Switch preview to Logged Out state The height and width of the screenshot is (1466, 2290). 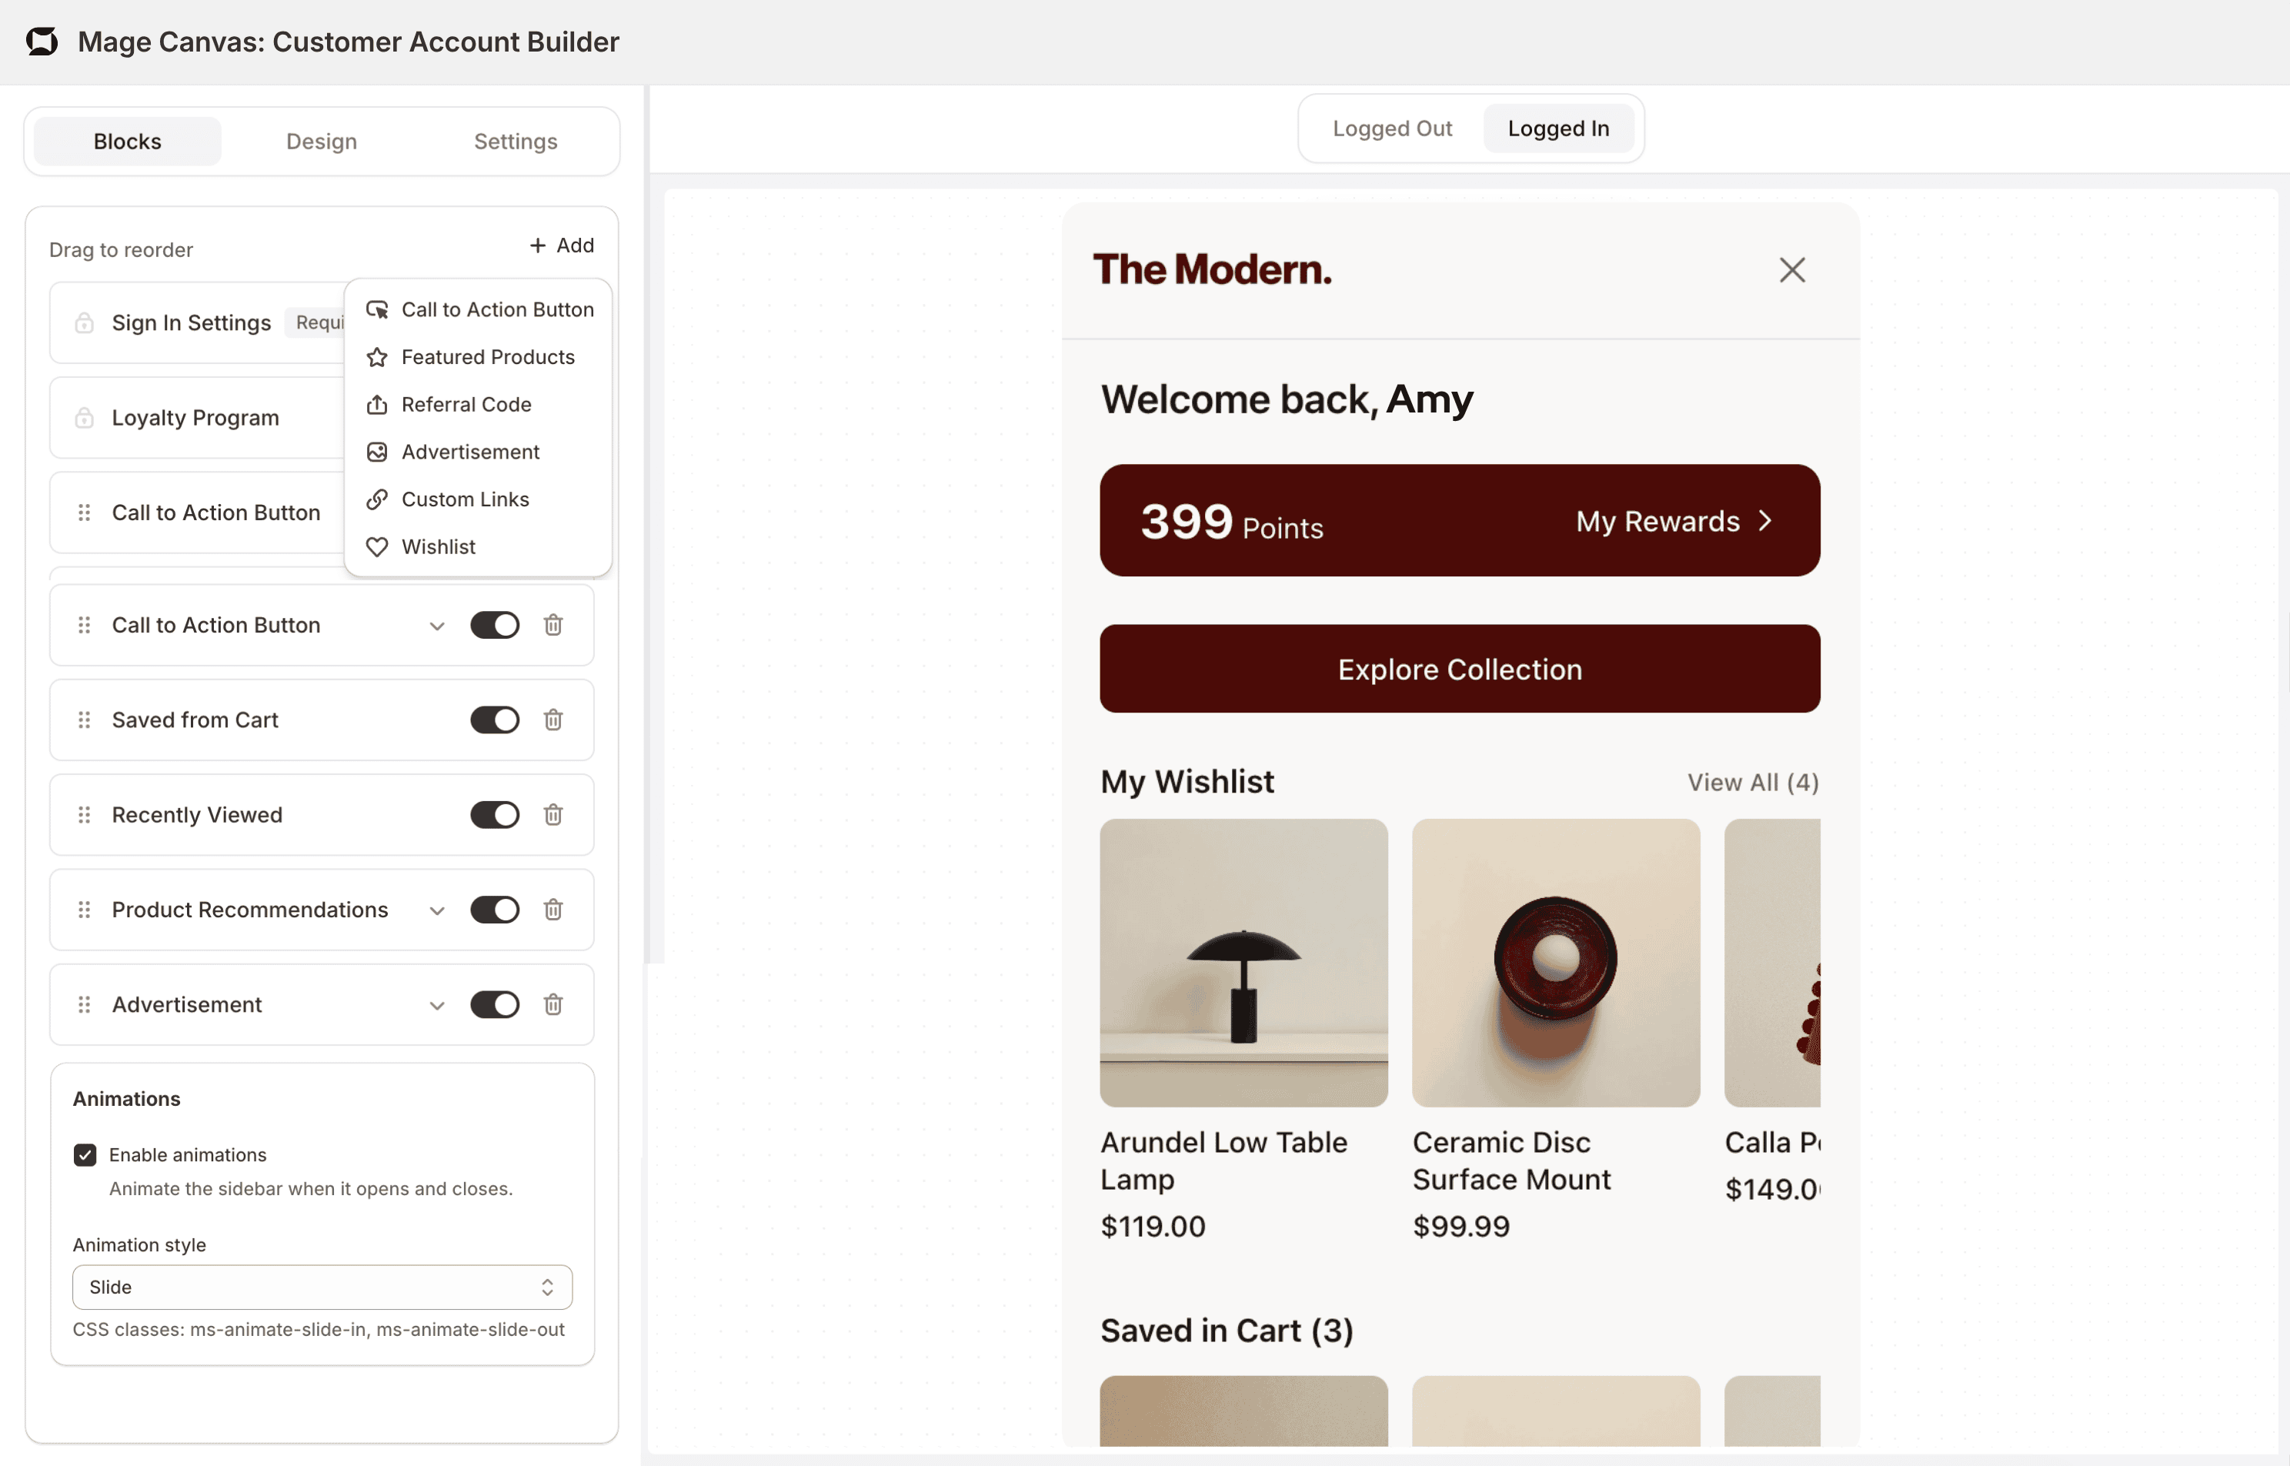[x=1391, y=129]
